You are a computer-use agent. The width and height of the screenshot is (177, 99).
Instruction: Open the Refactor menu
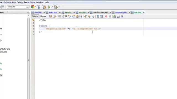coord(7,2)
